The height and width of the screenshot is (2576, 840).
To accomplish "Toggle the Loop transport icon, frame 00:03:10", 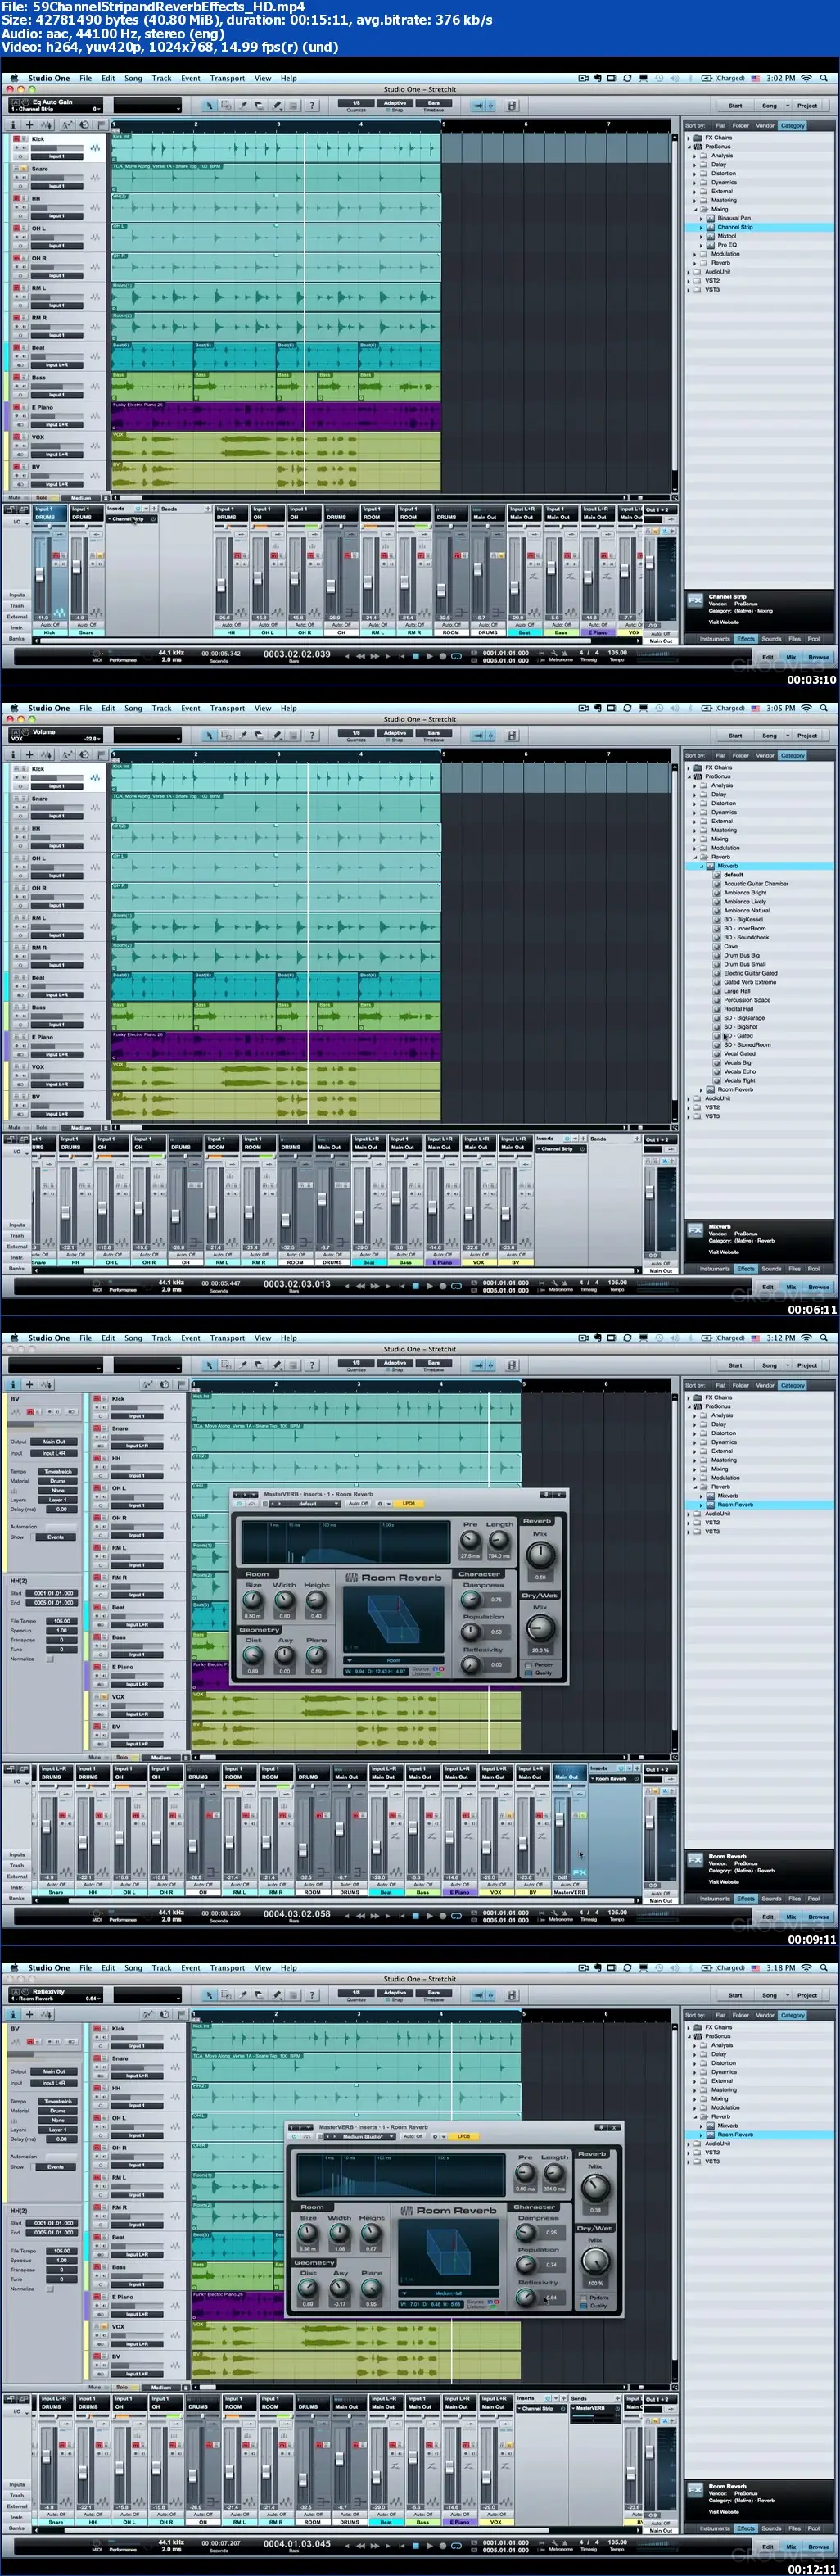I will click(x=456, y=656).
